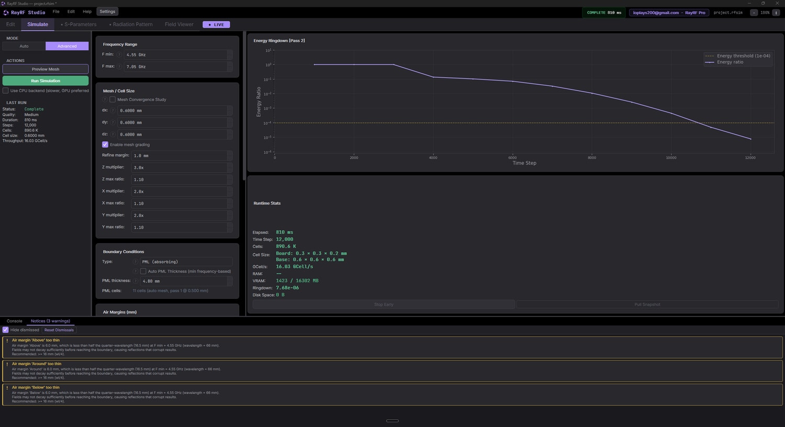Click the Stop Early button
Screen dimensions: 785x427
coord(384,305)
